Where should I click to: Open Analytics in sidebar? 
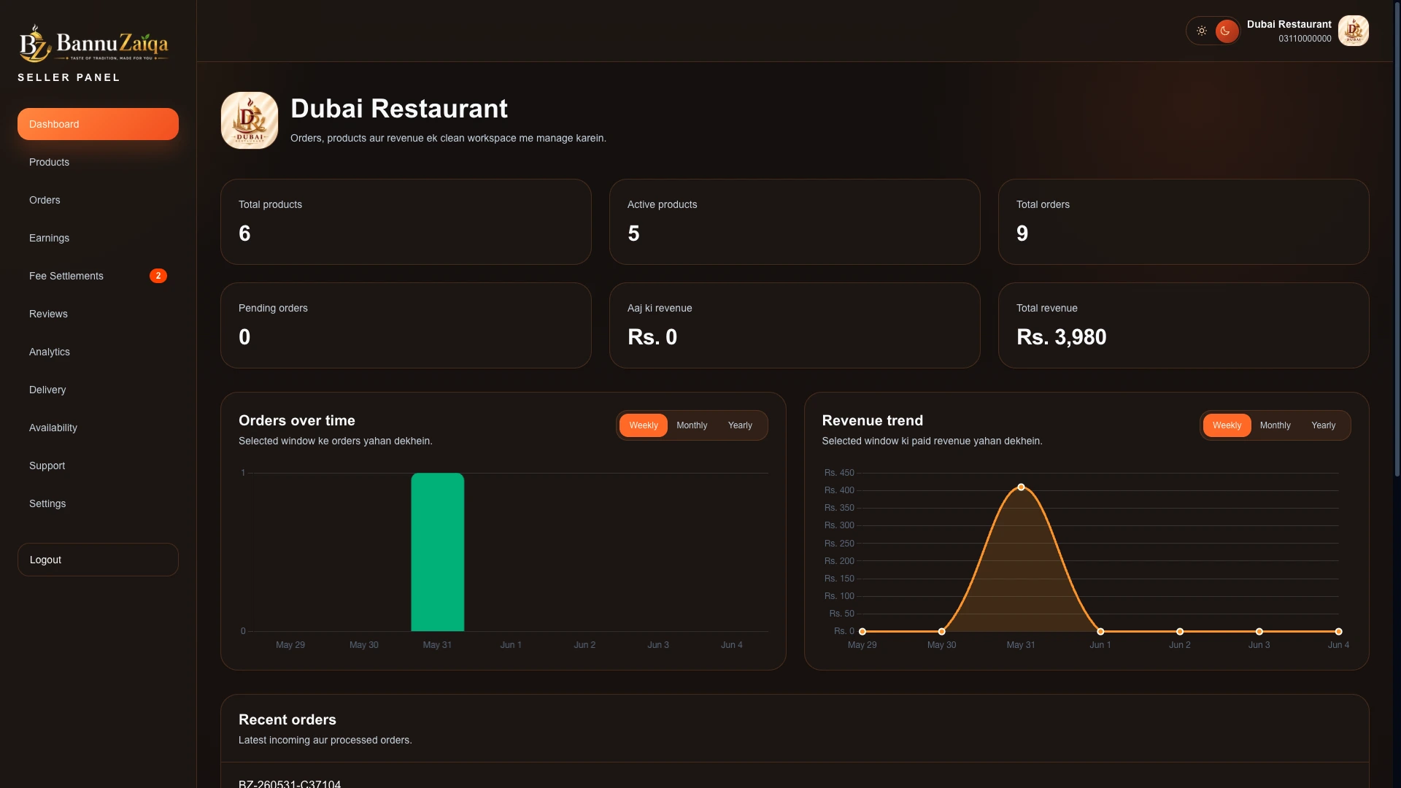tap(98, 352)
